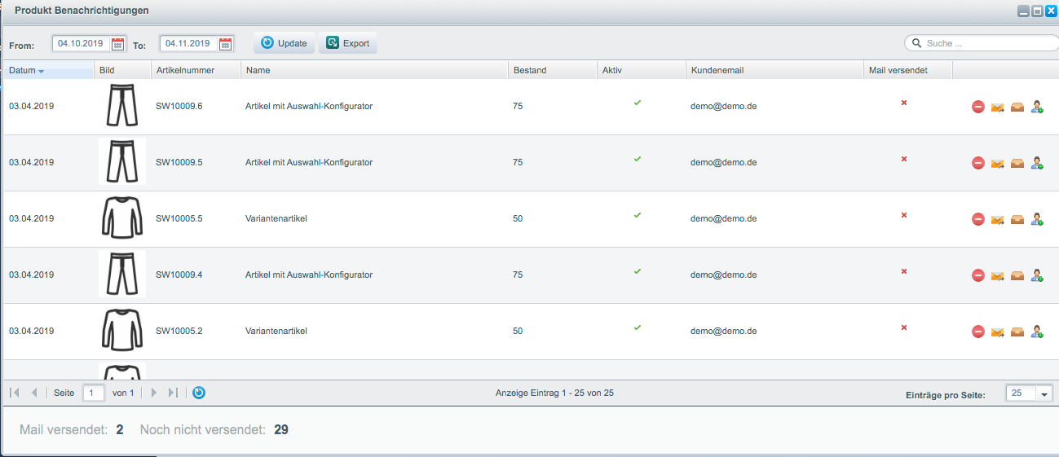Screen dimensions: 1059x457
Task: Click stock value 50 in SW10005.2 row
Action: 518,332
